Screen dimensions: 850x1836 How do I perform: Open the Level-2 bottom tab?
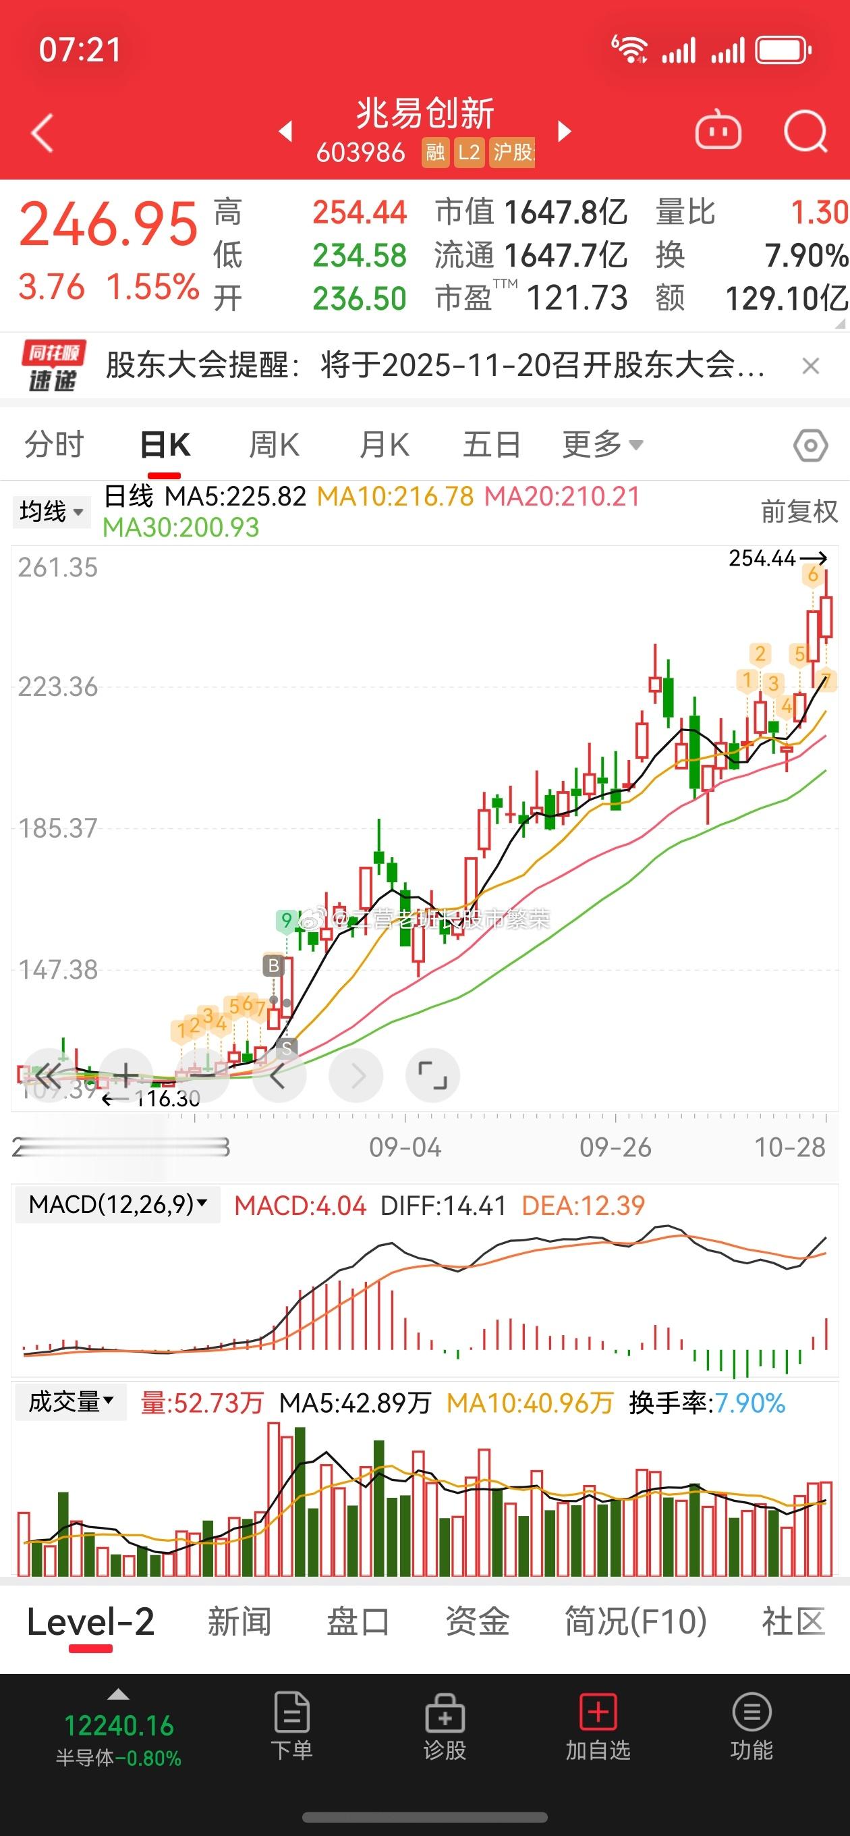click(x=90, y=1621)
